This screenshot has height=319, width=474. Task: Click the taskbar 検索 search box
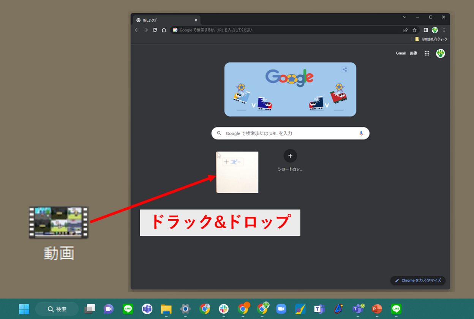coord(57,309)
